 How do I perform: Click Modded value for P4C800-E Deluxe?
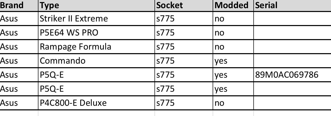coord(233,103)
